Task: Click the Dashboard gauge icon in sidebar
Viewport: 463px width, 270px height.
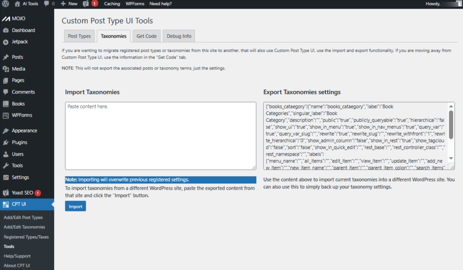Action: click(x=5, y=30)
